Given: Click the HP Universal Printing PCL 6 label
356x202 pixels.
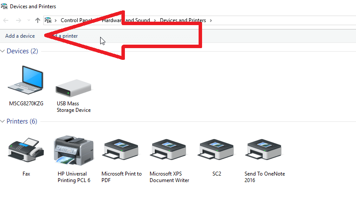Looking at the screenshot, I should (74, 177).
